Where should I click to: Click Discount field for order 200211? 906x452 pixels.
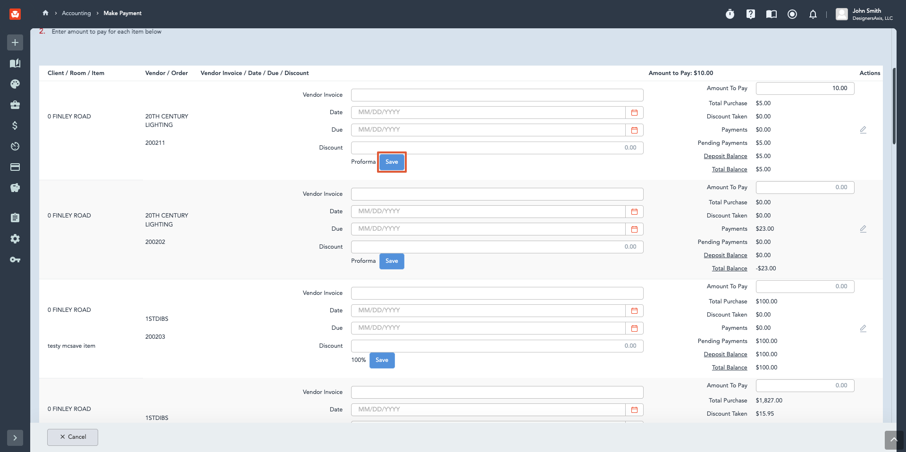(x=497, y=148)
